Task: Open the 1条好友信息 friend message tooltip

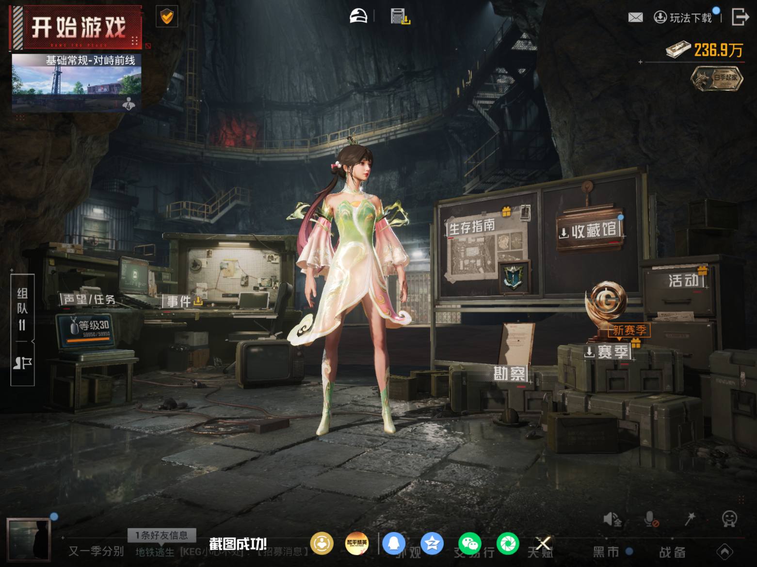Action: click(x=161, y=535)
